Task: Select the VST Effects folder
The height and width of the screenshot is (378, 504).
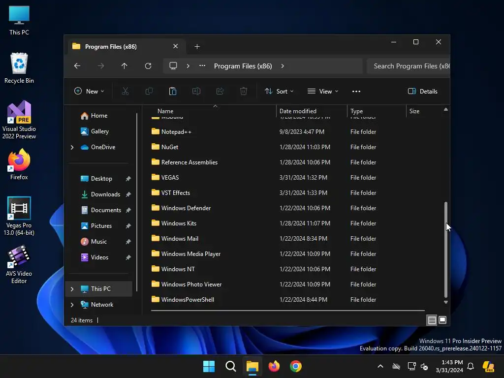Action: pos(176,193)
